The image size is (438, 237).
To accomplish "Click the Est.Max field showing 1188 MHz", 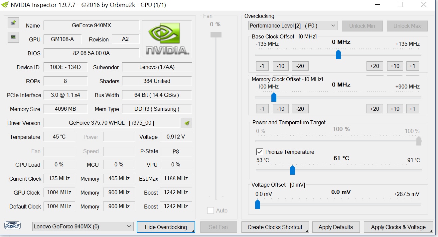I will (x=176, y=178).
